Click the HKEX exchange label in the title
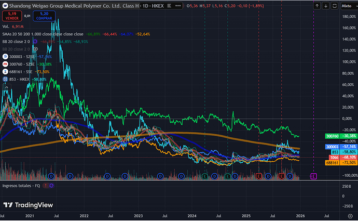Screen dimensions: 358x221 (x=158, y=6)
